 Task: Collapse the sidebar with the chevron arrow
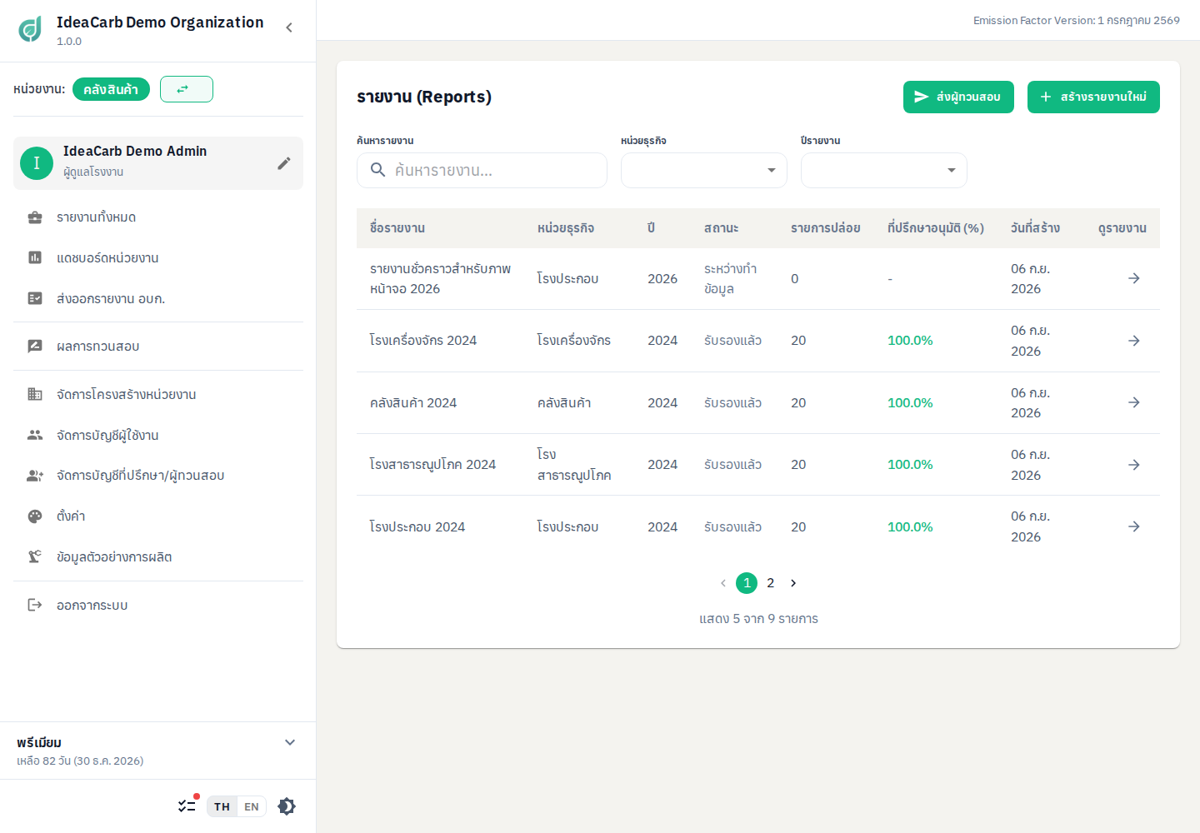[289, 27]
